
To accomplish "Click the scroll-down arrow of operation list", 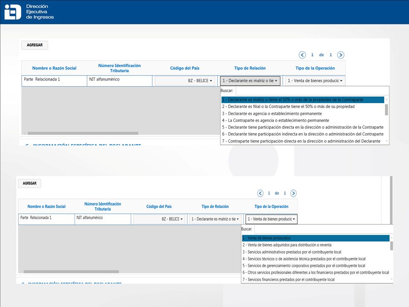I will 392,279.
